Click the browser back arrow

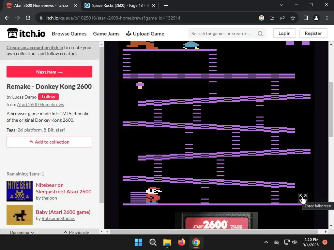point(7,18)
